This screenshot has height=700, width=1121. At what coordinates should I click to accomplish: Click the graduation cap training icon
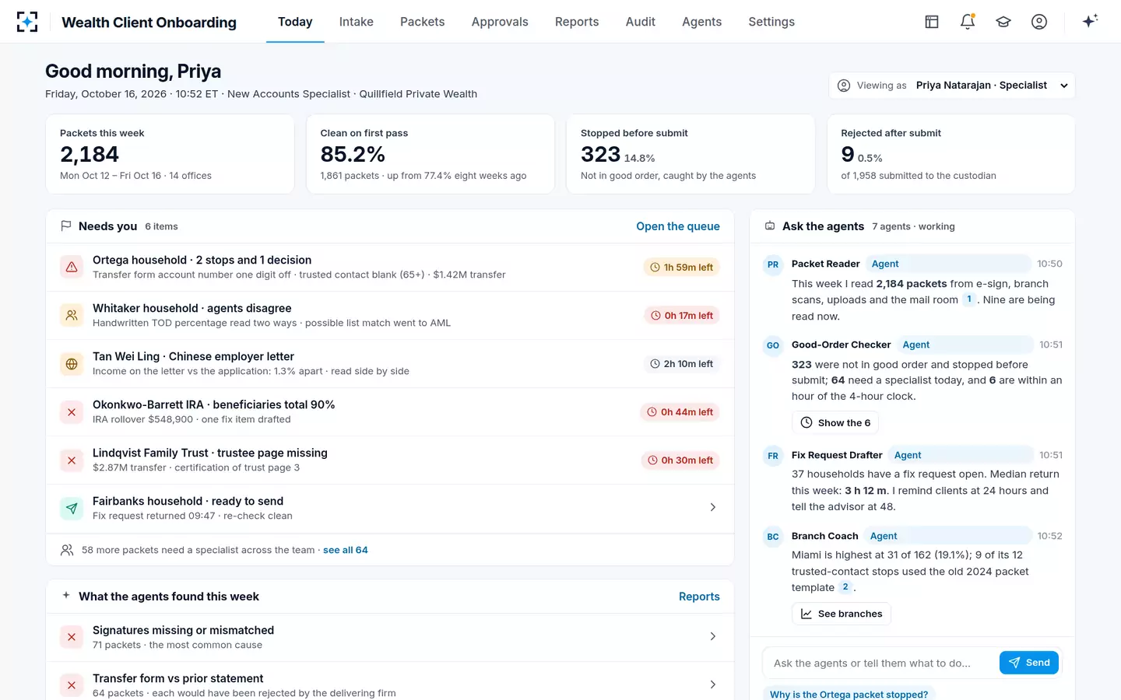coord(1003,22)
